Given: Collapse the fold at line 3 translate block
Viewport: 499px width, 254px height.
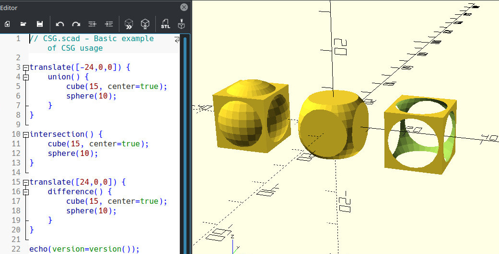Looking at the screenshot, I should click(26, 67).
